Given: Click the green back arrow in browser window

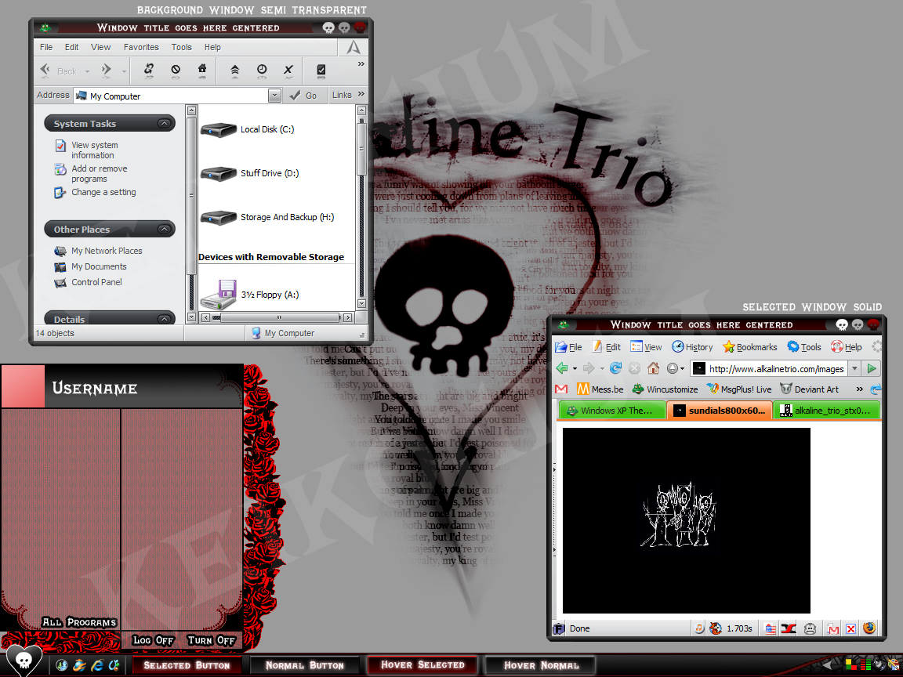Looking at the screenshot, I should 561,367.
